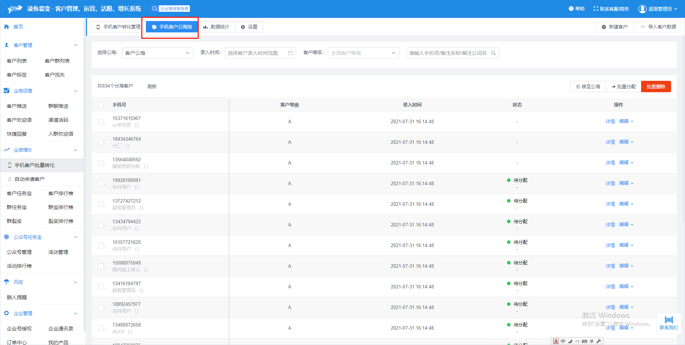Open the 选择公海 dropdown
The width and height of the screenshot is (685, 345).
point(157,53)
